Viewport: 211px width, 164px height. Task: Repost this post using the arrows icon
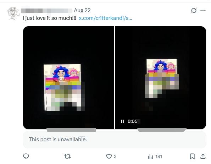pos(67,157)
